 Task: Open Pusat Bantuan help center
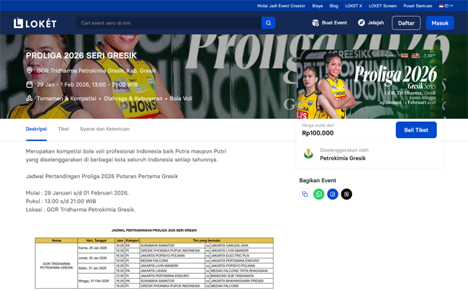pos(418,6)
